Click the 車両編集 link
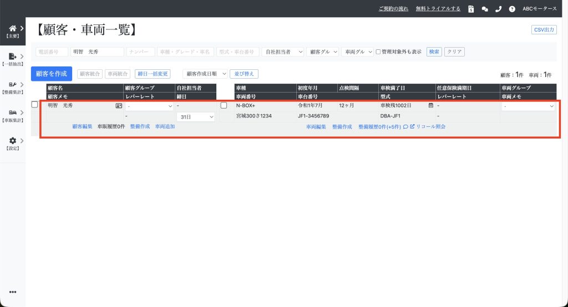The height and width of the screenshot is (307, 568). [x=316, y=127]
